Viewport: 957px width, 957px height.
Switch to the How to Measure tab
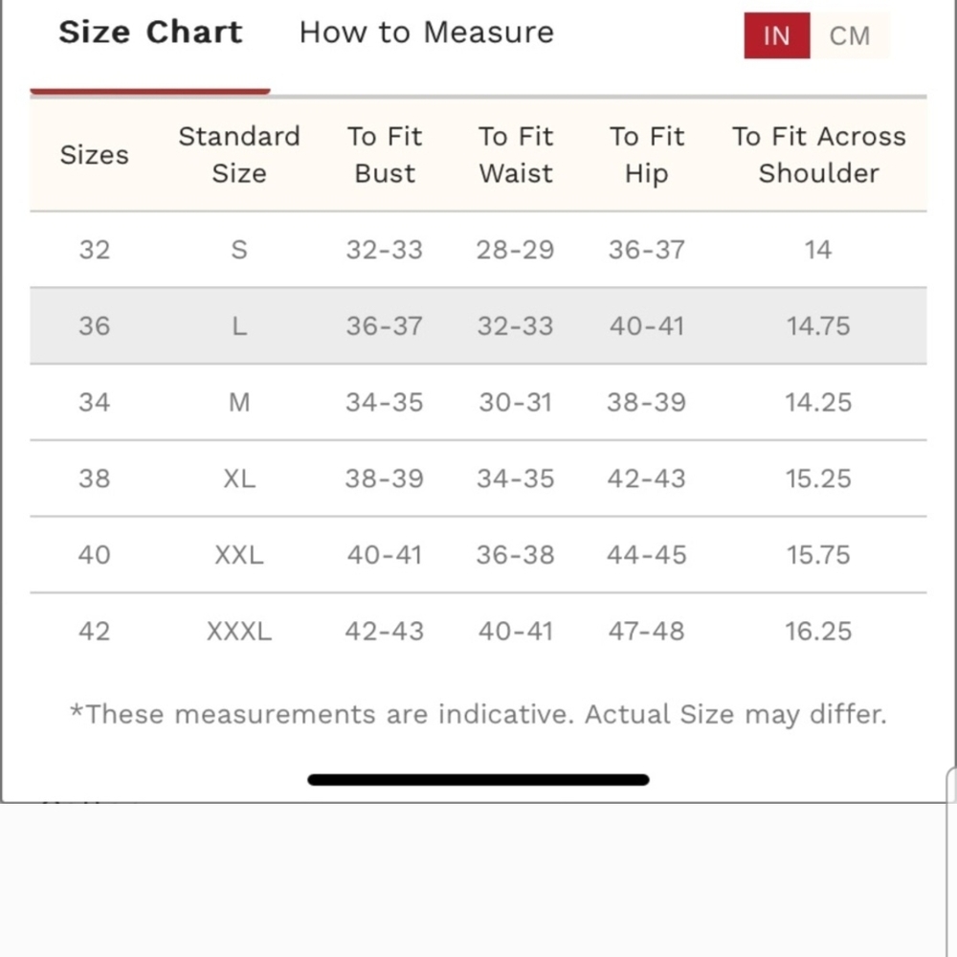(x=426, y=33)
